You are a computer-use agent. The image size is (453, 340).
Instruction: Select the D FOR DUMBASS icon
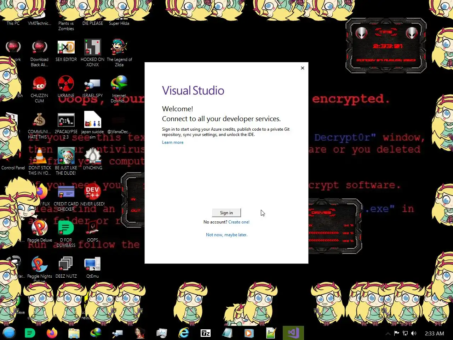point(66,234)
